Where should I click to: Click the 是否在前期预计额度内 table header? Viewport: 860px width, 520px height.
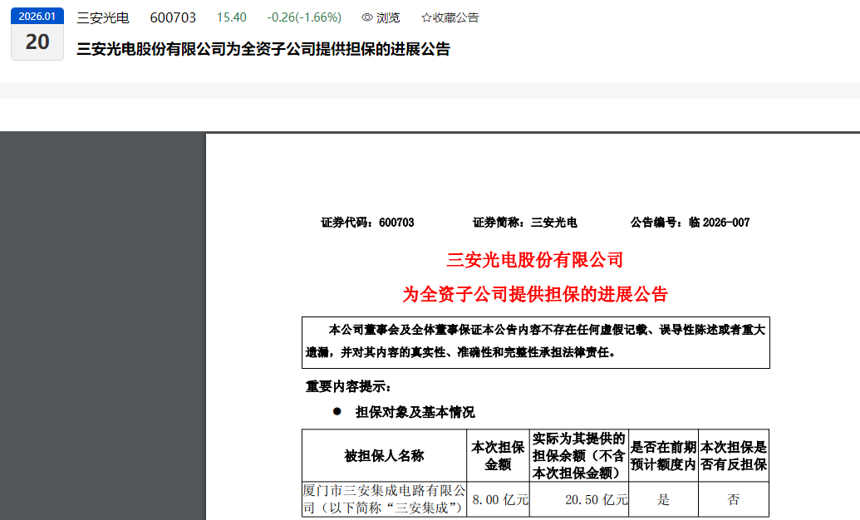pyautogui.click(x=664, y=455)
